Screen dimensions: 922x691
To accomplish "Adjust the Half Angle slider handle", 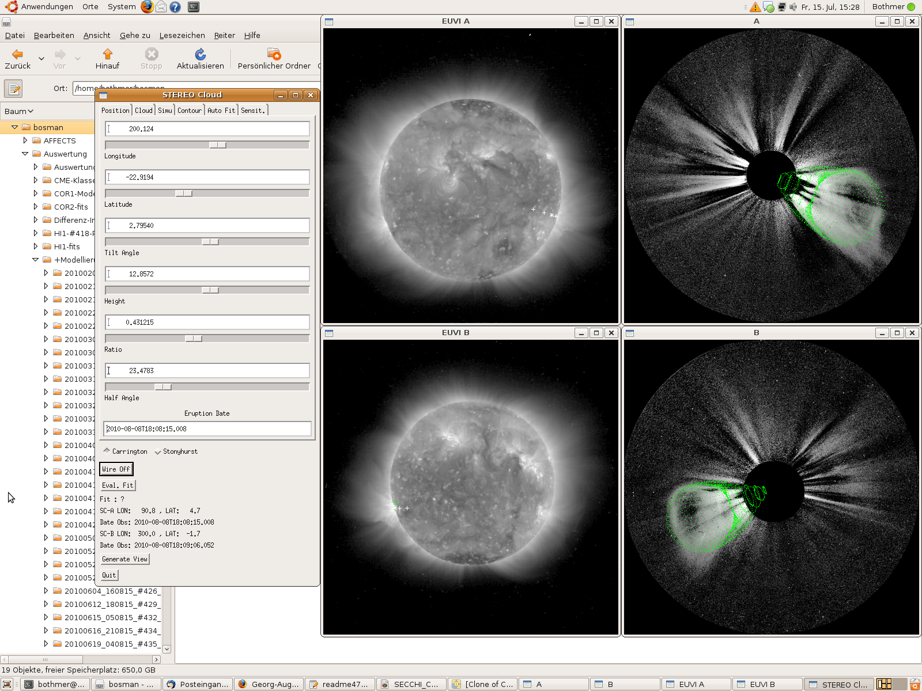I will pyautogui.click(x=163, y=387).
